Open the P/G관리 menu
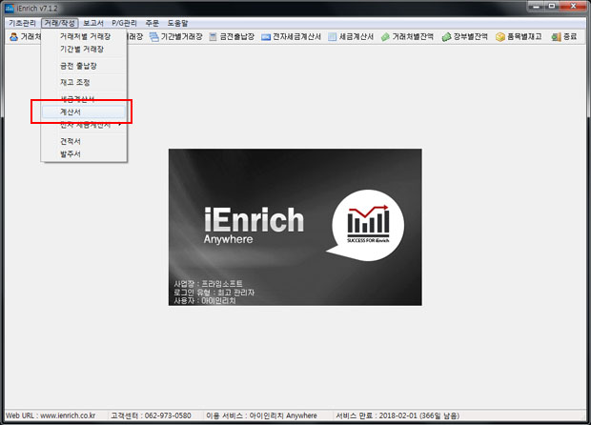The width and height of the screenshot is (591, 425). point(125,22)
